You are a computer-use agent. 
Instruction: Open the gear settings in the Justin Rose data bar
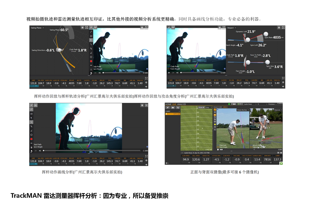281,153
